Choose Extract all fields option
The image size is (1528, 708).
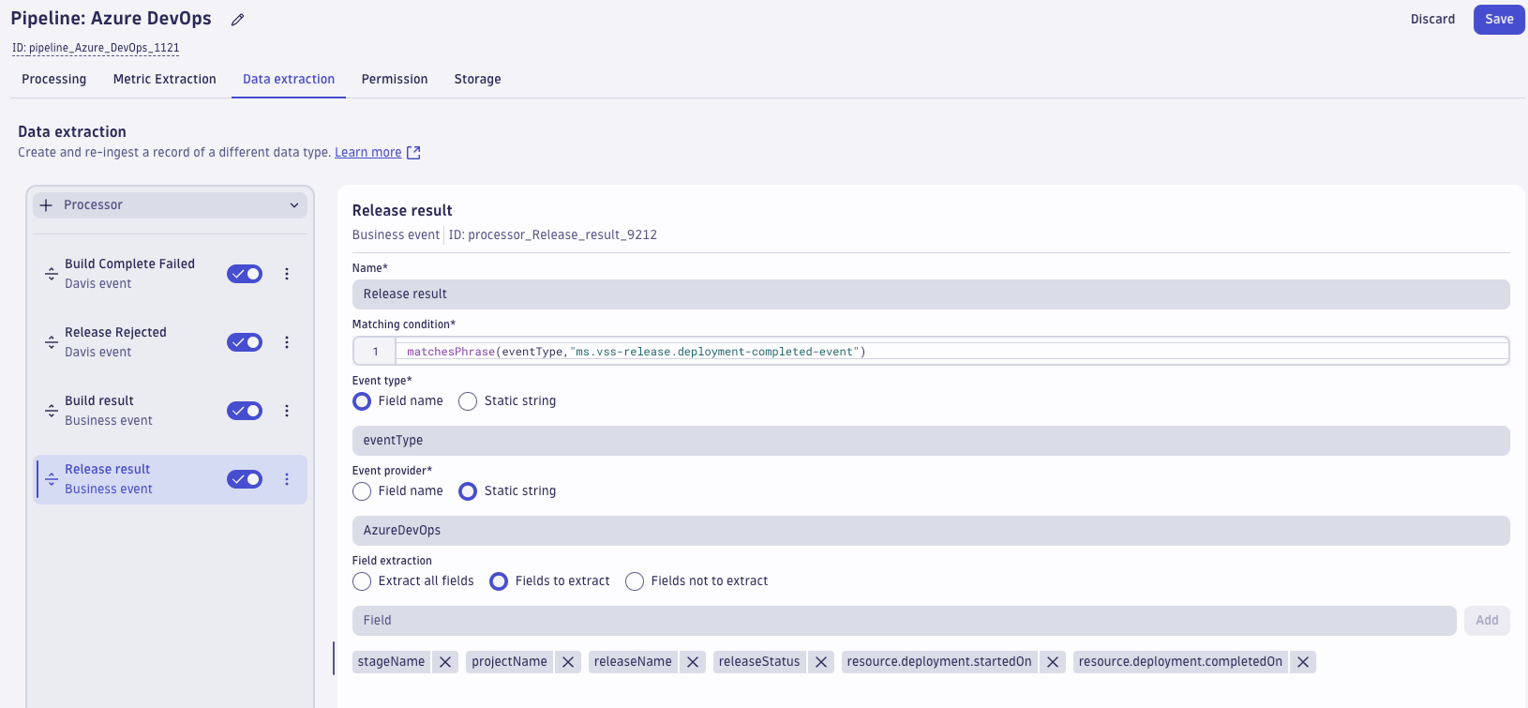[x=362, y=581]
